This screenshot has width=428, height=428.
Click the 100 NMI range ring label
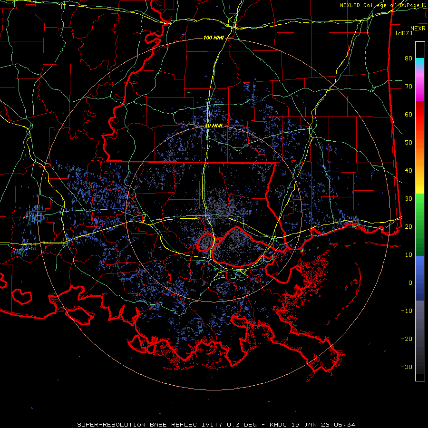click(x=214, y=38)
